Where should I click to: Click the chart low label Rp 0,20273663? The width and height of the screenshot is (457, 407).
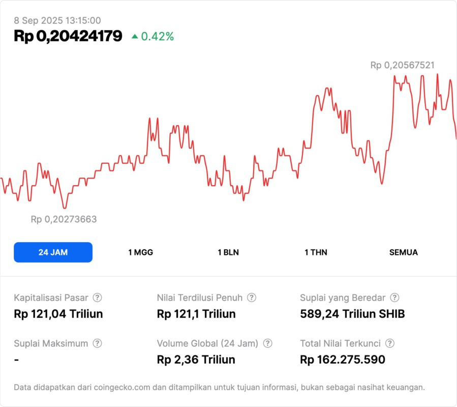point(64,219)
